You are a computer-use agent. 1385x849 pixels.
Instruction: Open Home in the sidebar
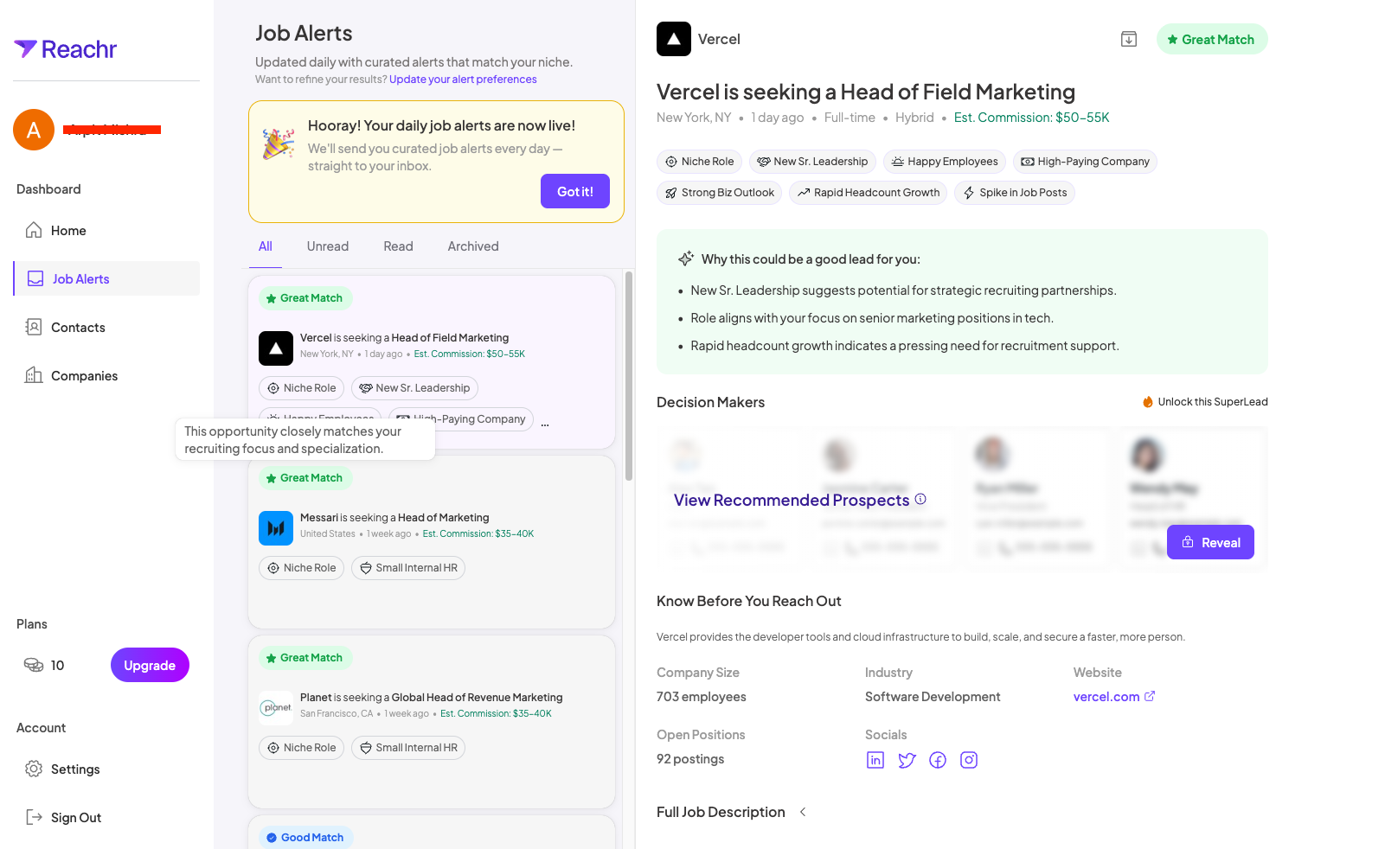click(106, 230)
